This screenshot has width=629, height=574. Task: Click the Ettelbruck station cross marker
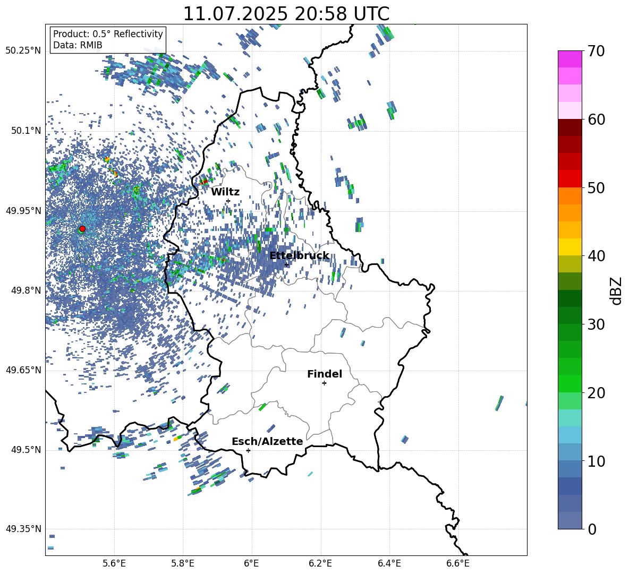point(286,264)
